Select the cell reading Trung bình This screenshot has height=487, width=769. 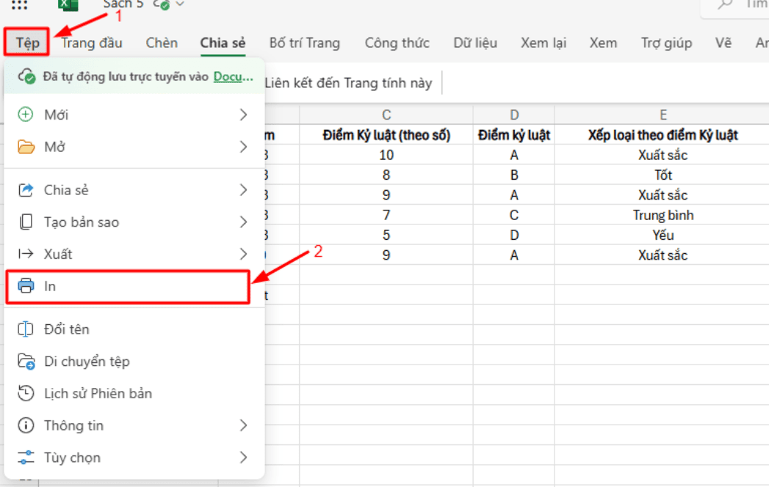663,215
